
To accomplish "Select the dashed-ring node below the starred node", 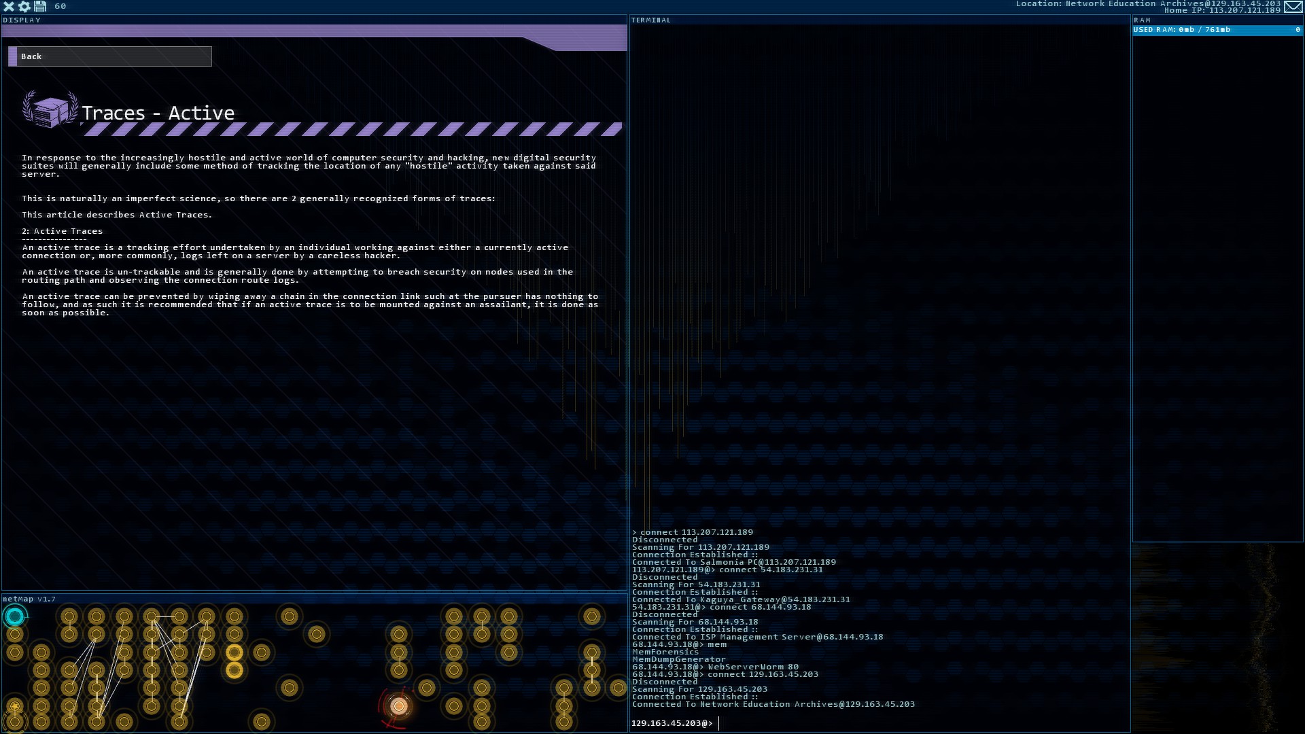I will (14, 722).
